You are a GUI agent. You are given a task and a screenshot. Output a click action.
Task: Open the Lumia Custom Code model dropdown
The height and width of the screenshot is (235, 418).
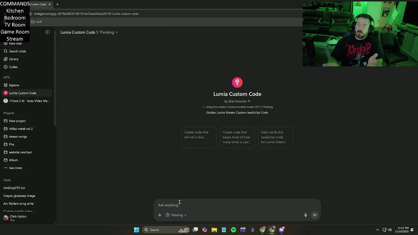click(89, 32)
